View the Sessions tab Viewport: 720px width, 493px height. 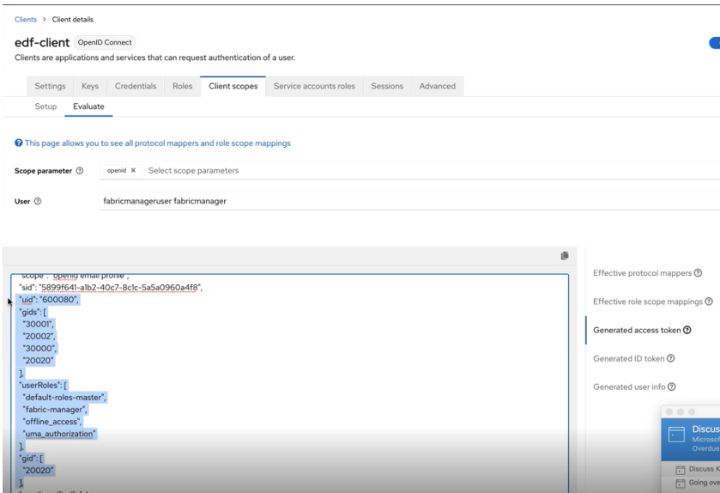tap(387, 86)
